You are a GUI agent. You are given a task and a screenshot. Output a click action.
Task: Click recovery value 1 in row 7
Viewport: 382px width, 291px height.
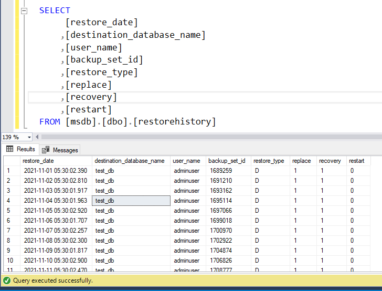[331, 231]
